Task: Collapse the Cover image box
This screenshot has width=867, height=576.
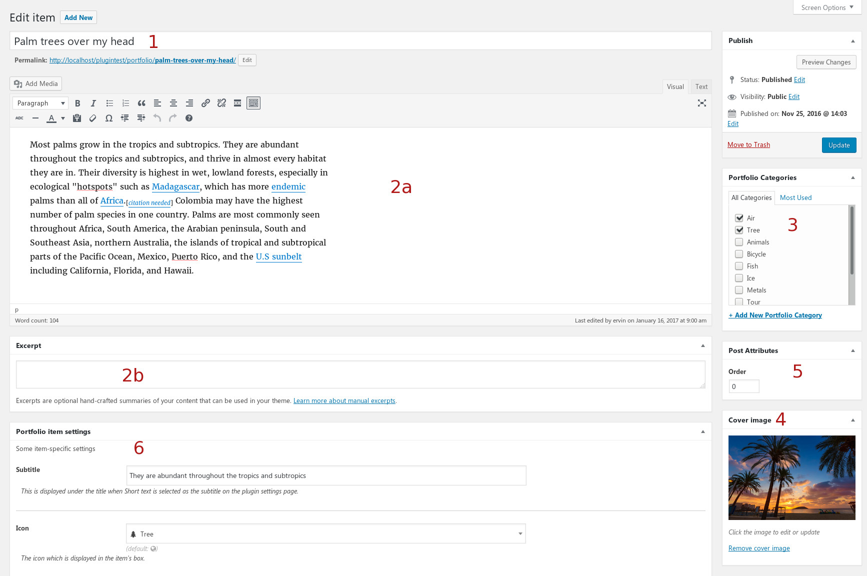Action: [x=853, y=420]
